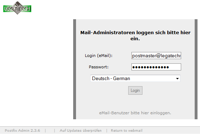Viewport: 200px width, 136px height.
Task: Click the Legatech logo image
Action: tap(17, 8)
